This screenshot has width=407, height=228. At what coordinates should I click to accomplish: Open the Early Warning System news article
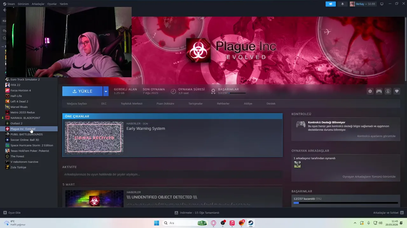point(146,129)
